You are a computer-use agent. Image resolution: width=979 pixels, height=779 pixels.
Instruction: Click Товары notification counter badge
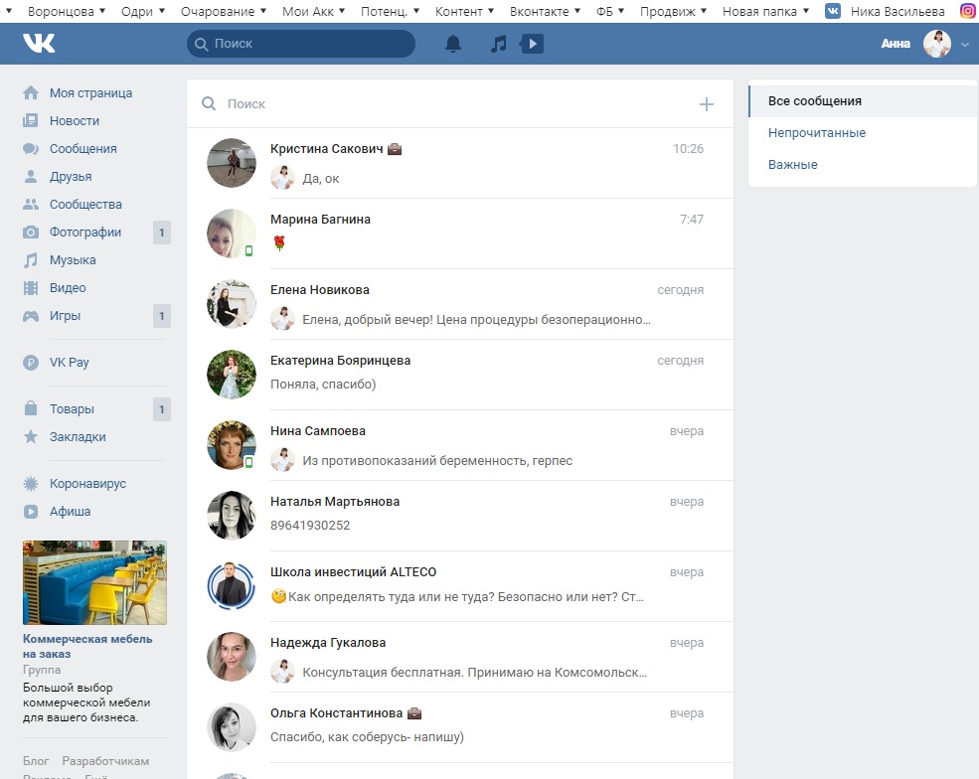(162, 408)
